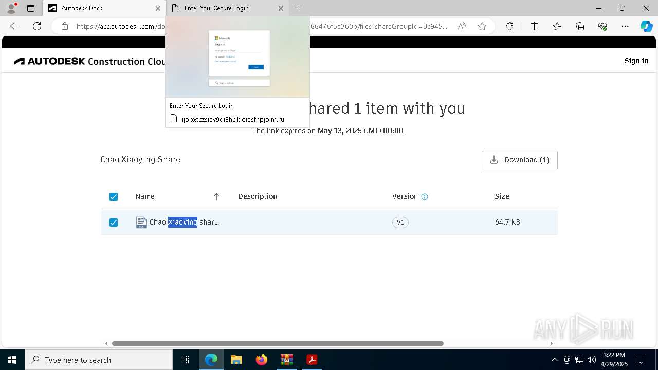Open Copilot sidebar
The image size is (658, 370).
pos(646,26)
